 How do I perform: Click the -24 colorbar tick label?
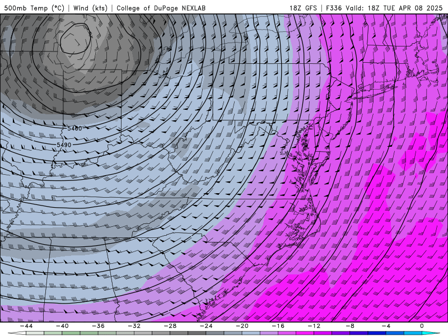tap(206, 326)
